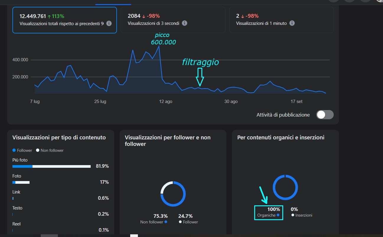Click info icon beside Visualizzazioni totali
Screen dimensions: 383x237
[x=109, y=23]
